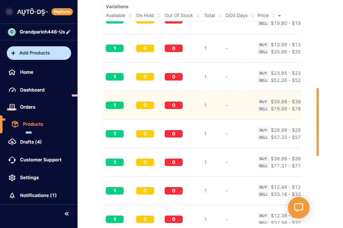The image size is (343, 228).
Task: Open Settings from sidebar
Action: coord(29,178)
